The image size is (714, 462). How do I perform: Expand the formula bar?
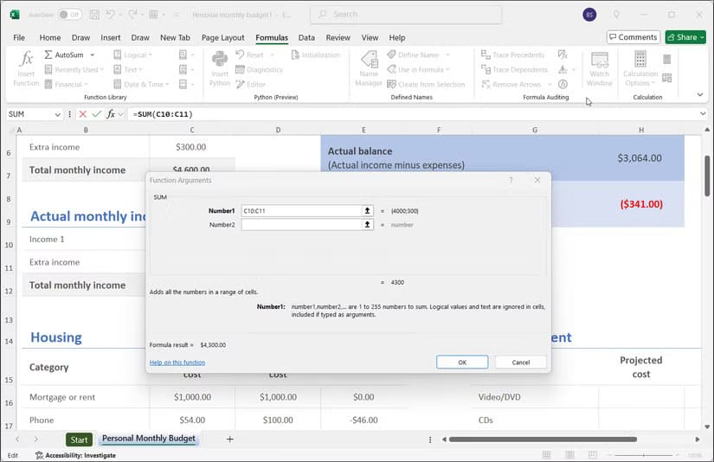point(703,114)
